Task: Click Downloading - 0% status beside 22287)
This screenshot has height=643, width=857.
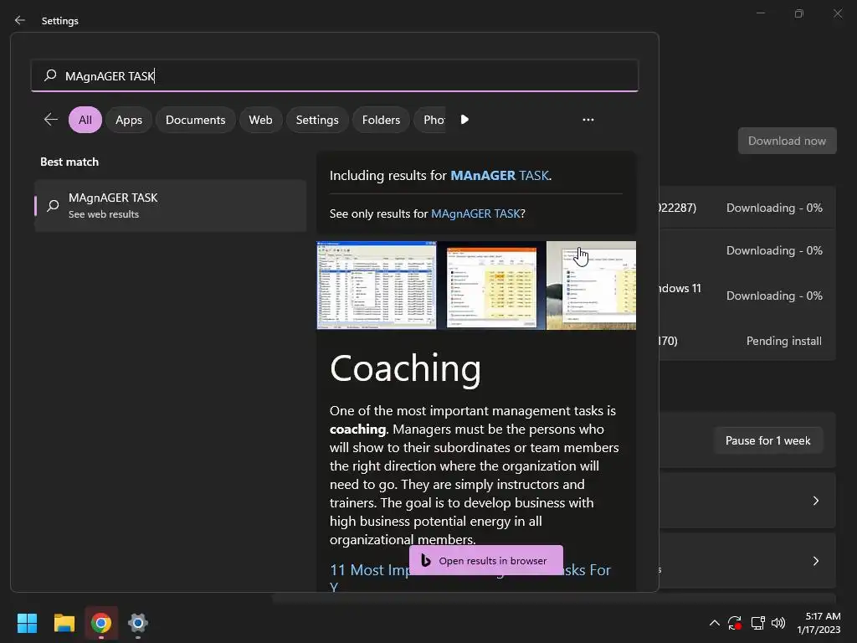Action: [774, 208]
